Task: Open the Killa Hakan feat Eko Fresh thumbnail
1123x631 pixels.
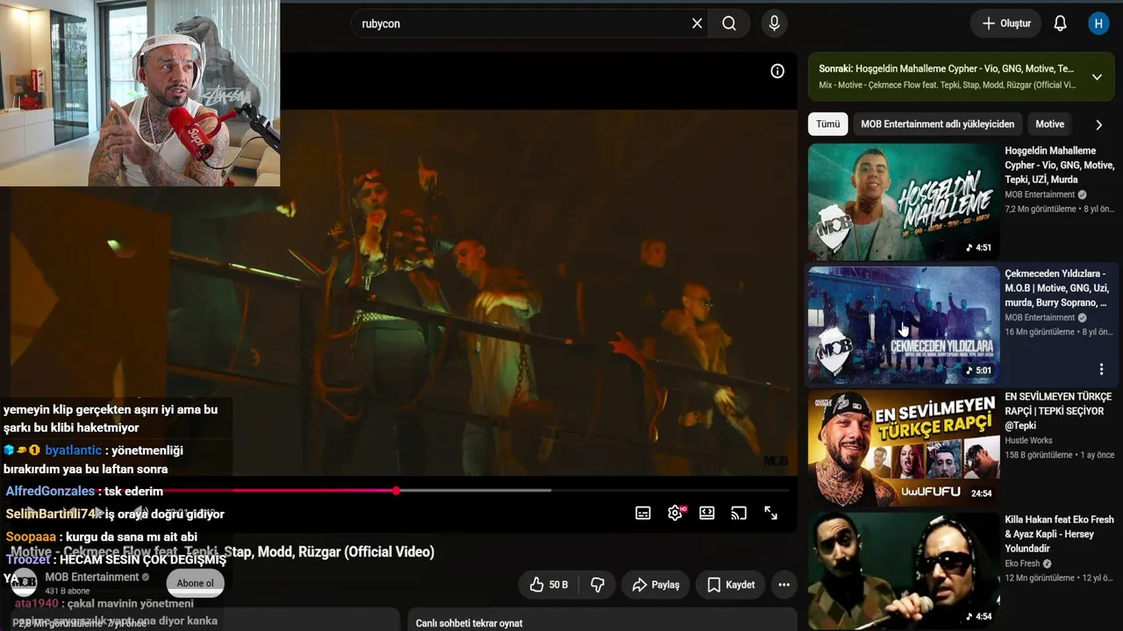Action: [904, 571]
